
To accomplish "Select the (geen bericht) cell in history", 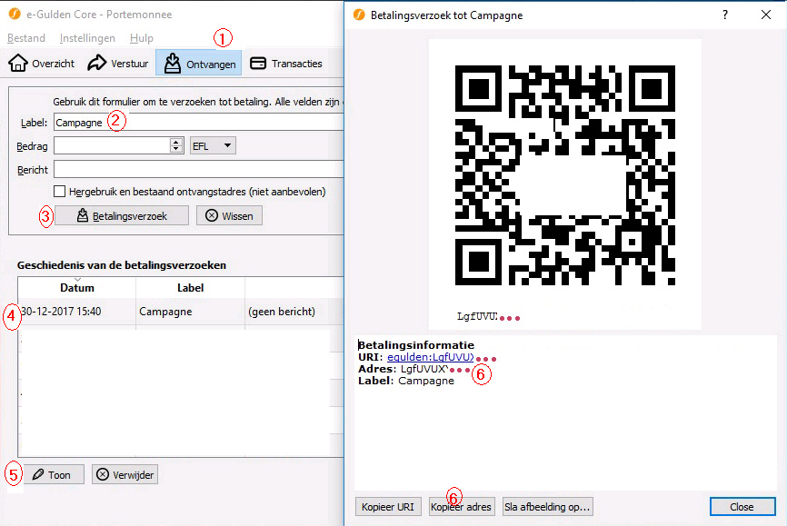I will click(294, 312).
